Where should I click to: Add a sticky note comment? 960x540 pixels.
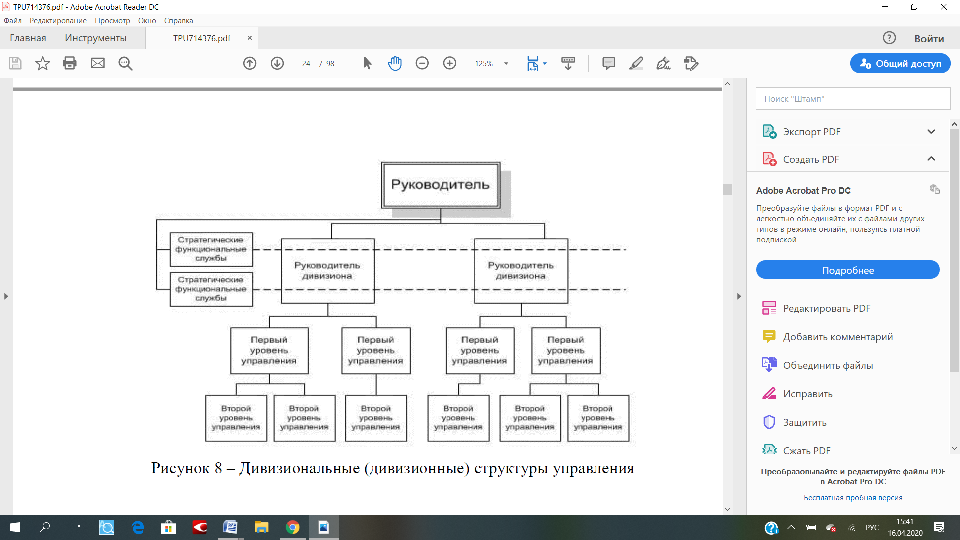(609, 63)
